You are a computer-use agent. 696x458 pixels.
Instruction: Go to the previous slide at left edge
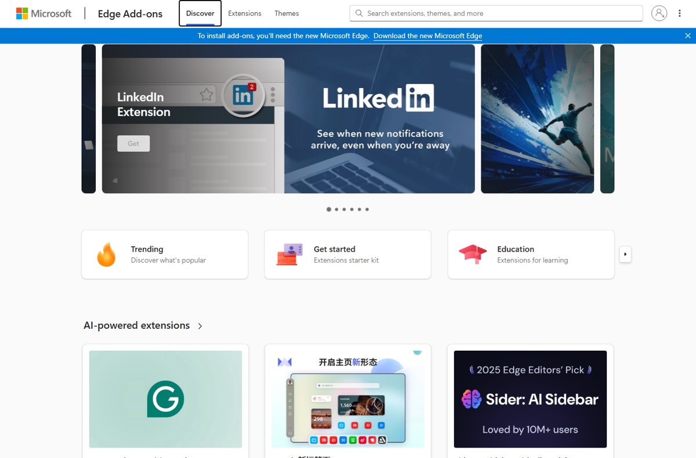click(89, 119)
